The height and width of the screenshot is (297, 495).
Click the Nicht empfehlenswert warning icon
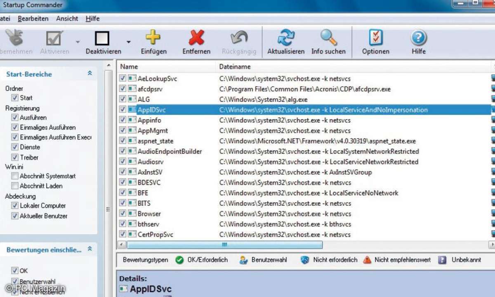click(x=367, y=260)
